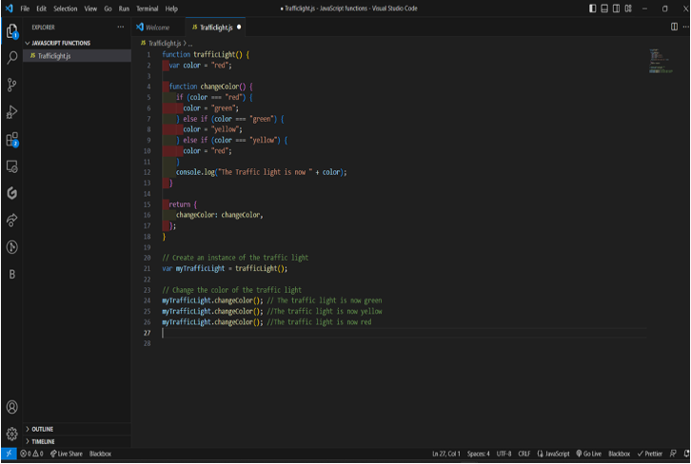Open the Live Share arrow icon in activity bar
This screenshot has height=464, width=691.
(x=12, y=220)
